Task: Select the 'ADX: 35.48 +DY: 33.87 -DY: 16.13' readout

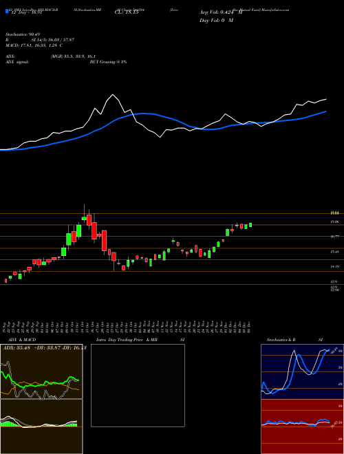Action: pyautogui.click(x=44, y=348)
